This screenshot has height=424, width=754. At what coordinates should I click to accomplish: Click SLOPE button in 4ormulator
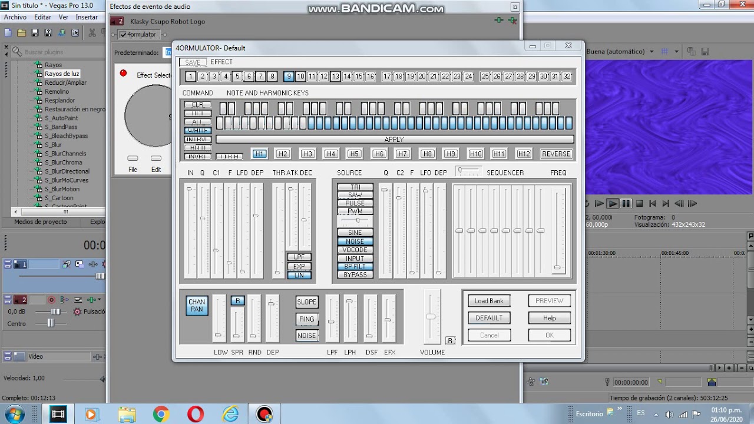[306, 302]
